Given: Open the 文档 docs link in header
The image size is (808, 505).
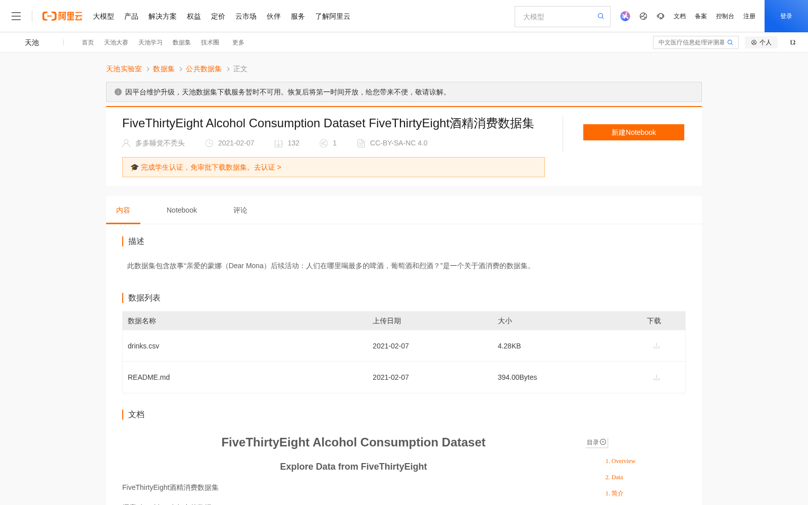Looking at the screenshot, I should (x=680, y=16).
